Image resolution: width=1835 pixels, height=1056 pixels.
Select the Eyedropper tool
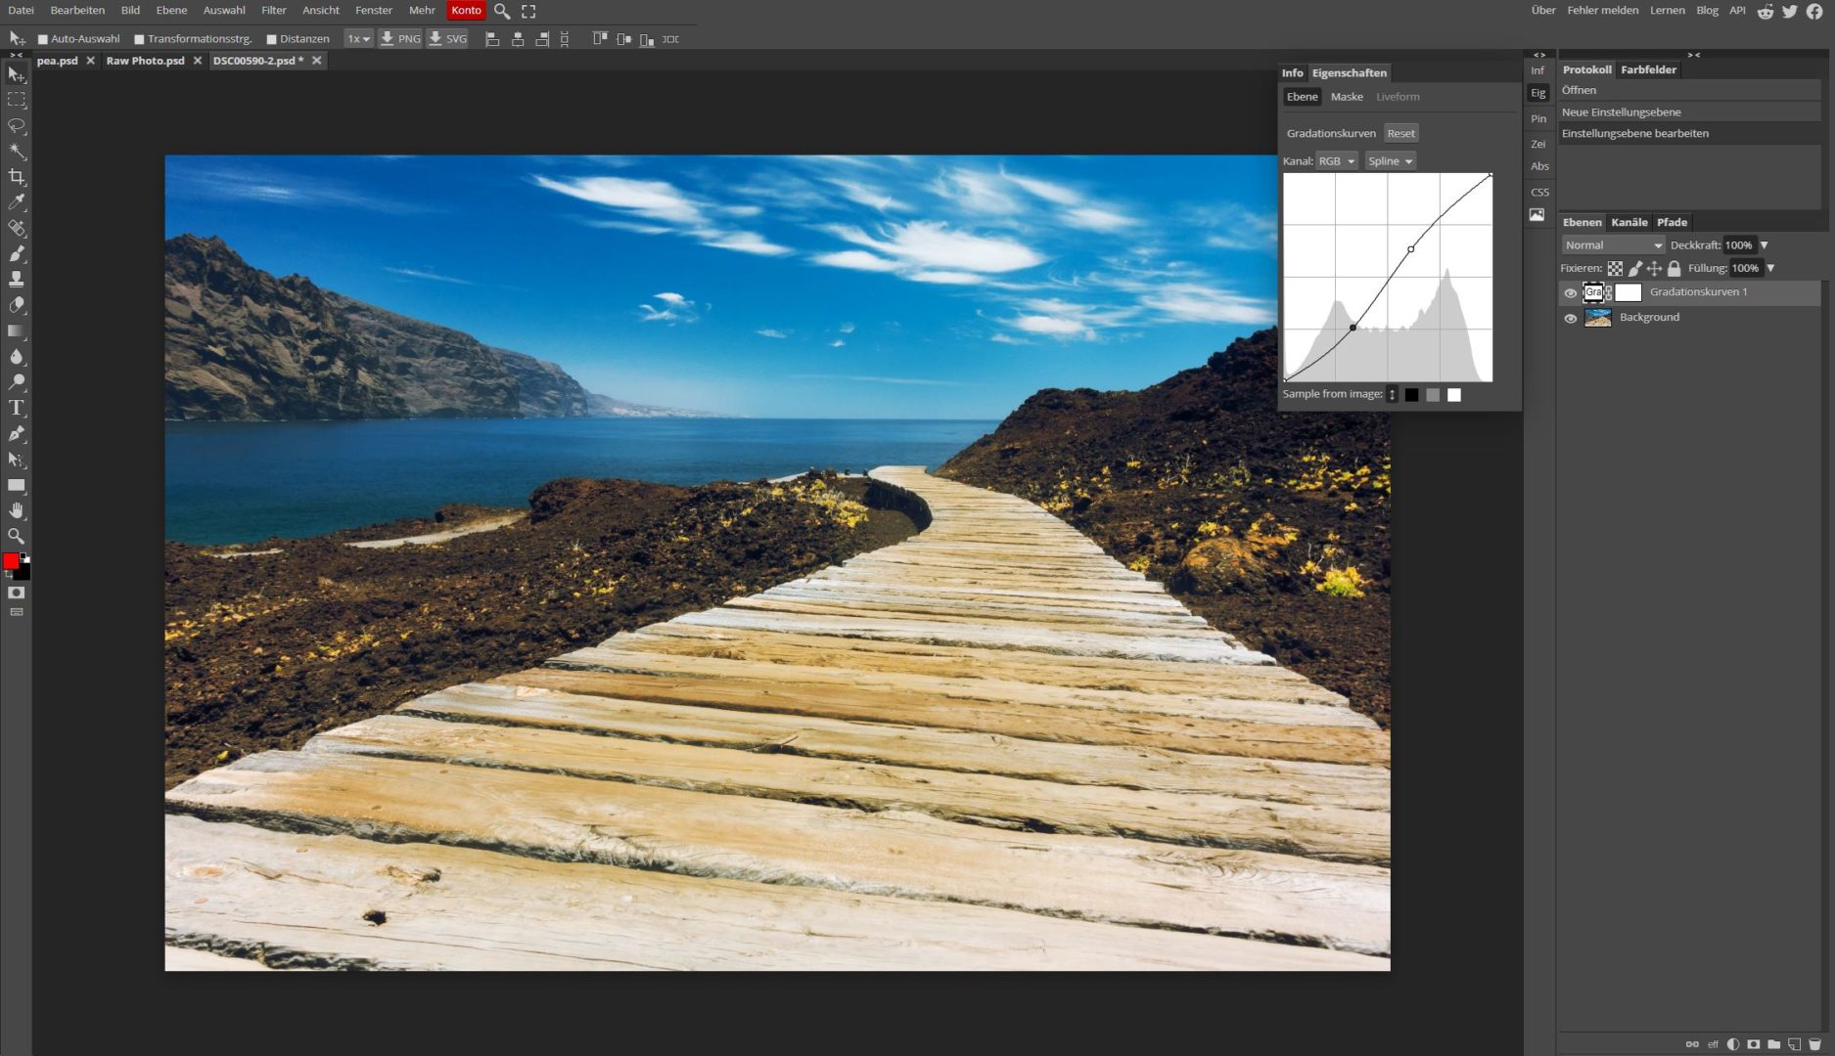click(16, 202)
